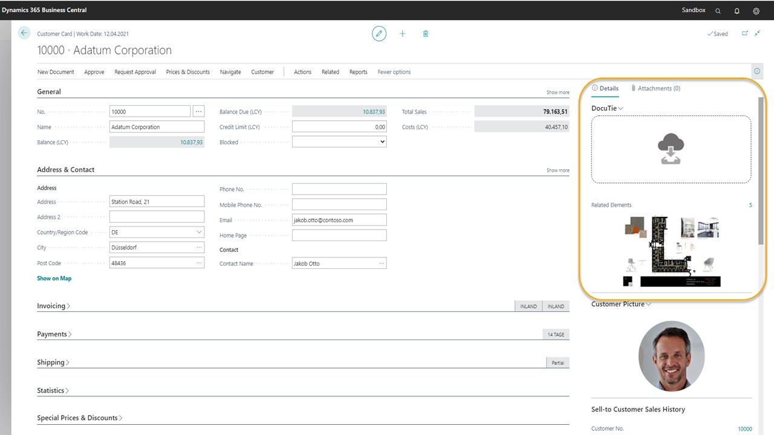Screen dimensions: 774x435
Task: Click the Dynamics 365 Business Central title
Action: [x=44, y=10]
